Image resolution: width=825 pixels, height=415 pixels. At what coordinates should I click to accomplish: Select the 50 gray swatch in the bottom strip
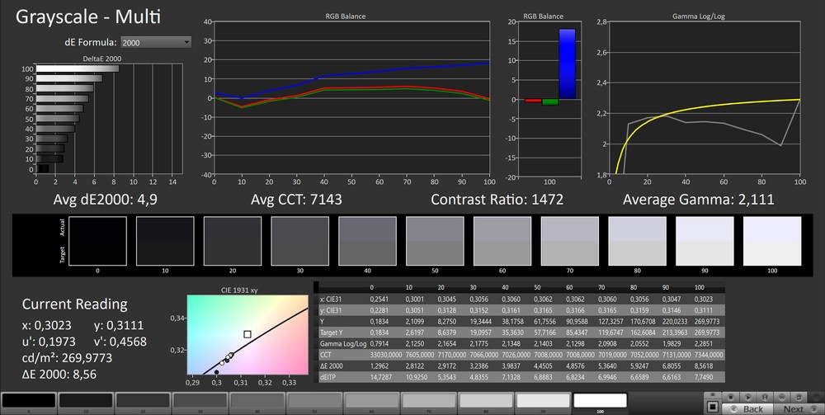[x=314, y=402]
